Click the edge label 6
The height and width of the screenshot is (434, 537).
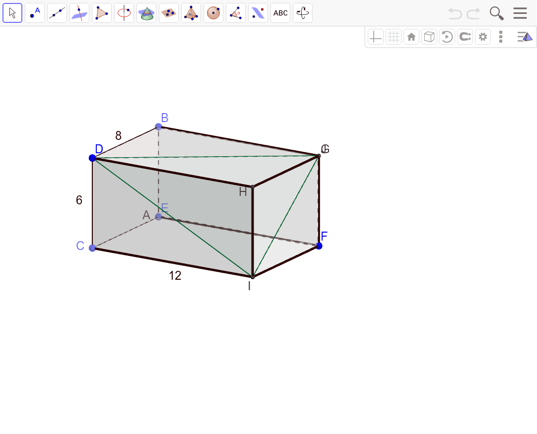click(79, 200)
